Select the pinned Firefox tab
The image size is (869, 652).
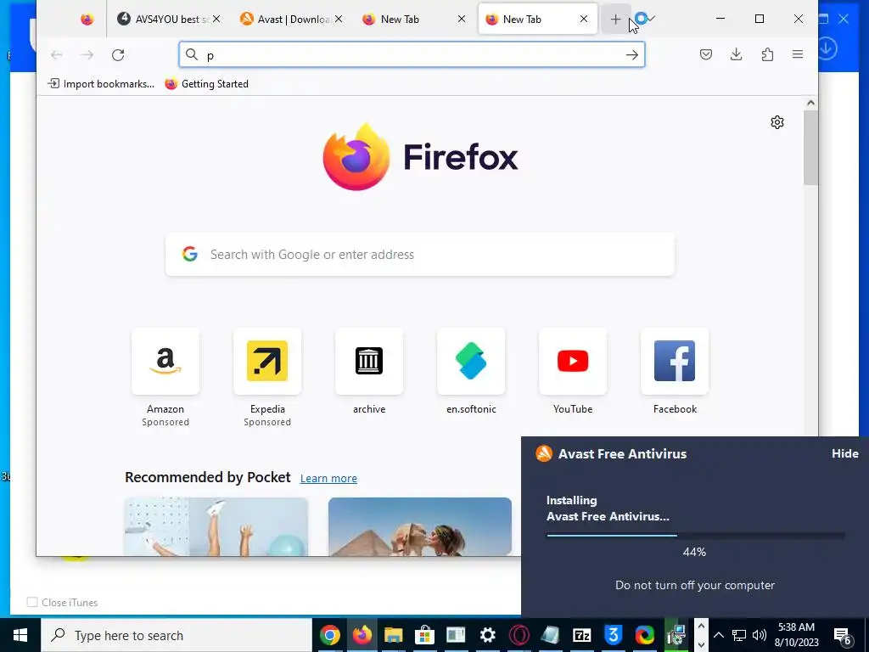click(87, 20)
